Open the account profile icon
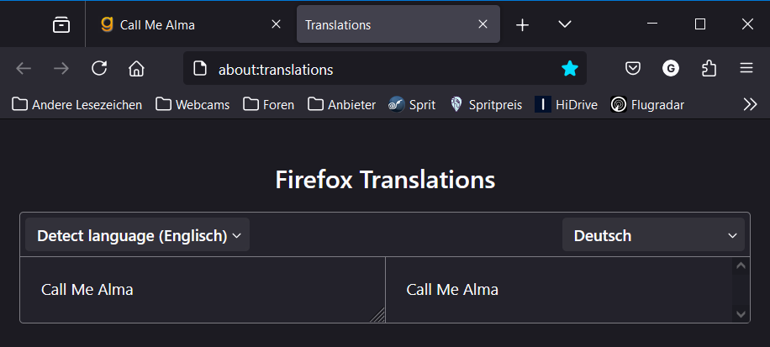 coord(671,69)
